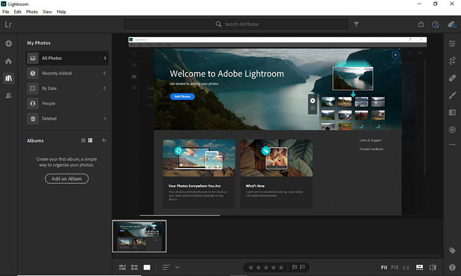
Task: Set zoom to Fit
Action: tap(384, 267)
